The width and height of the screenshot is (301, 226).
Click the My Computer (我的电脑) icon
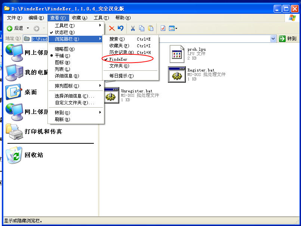[x=14, y=72]
